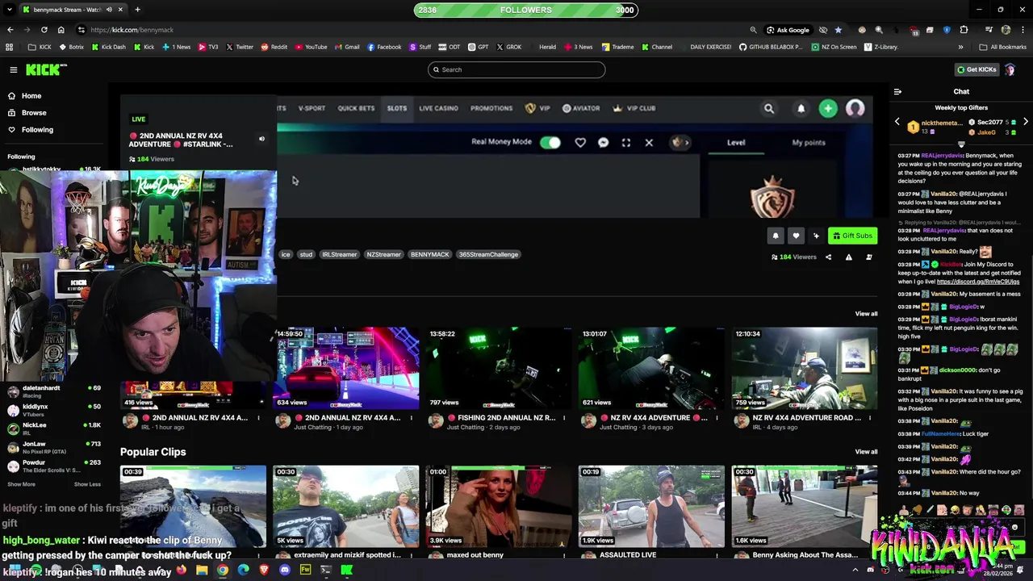Open the Chrome tab search dropdown
Viewport: 1033px width, 581px height.
[10, 10]
